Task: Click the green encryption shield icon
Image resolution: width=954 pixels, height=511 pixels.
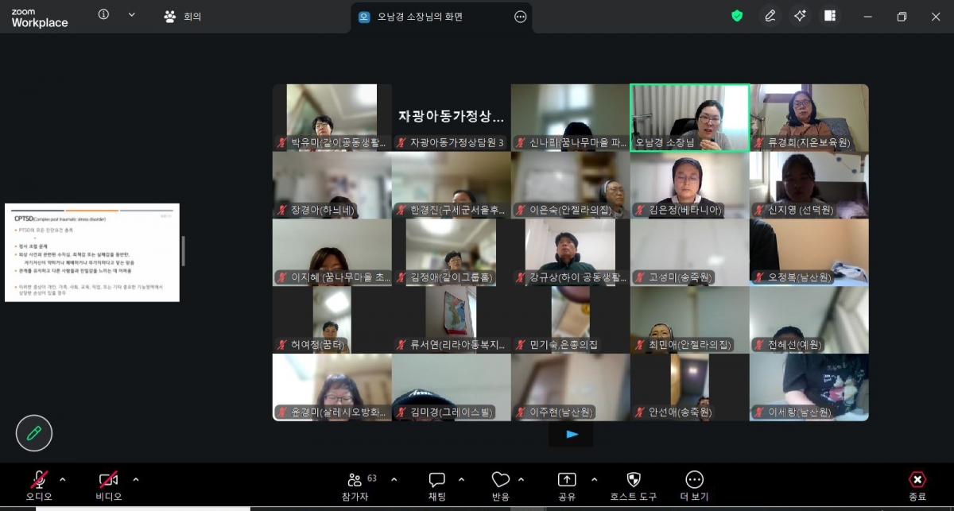Action: click(x=737, y=16)
